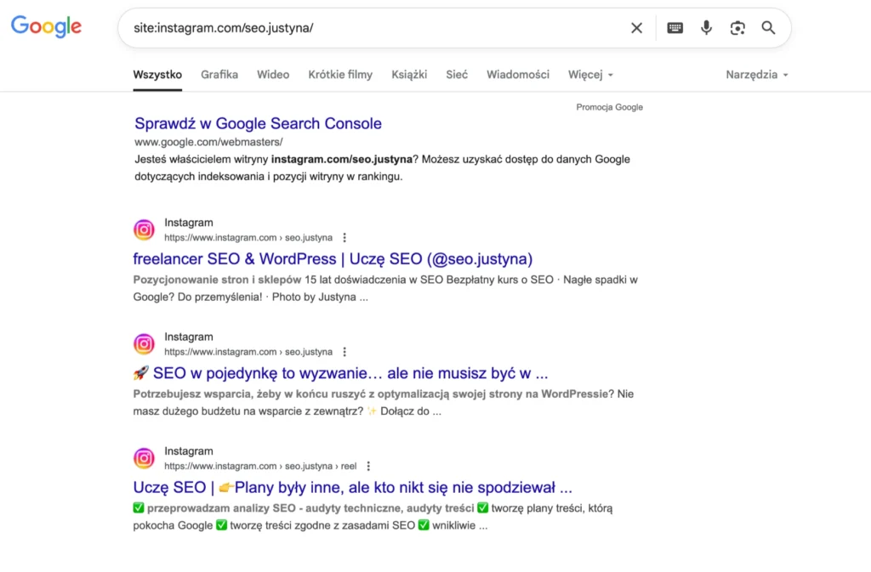Click the Promocja Google label
871x572 pixels.
(609, 107)
